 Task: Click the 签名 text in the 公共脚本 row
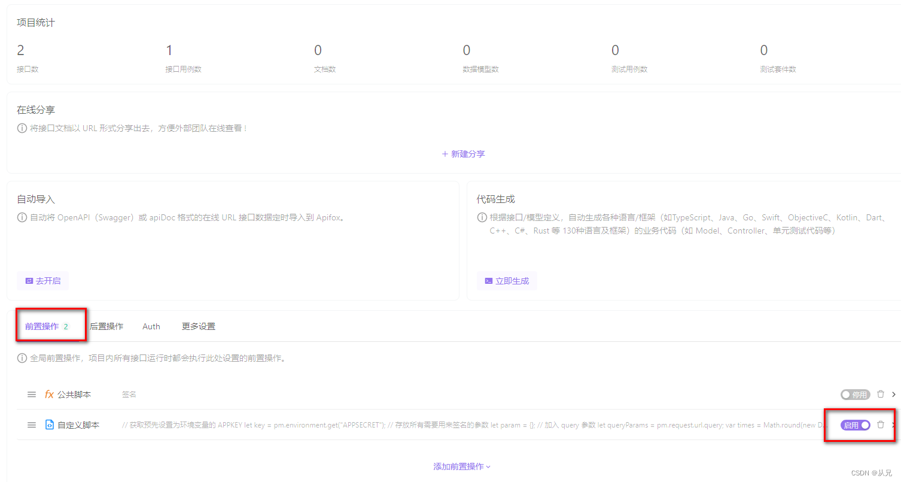click(x=129, y=395)
